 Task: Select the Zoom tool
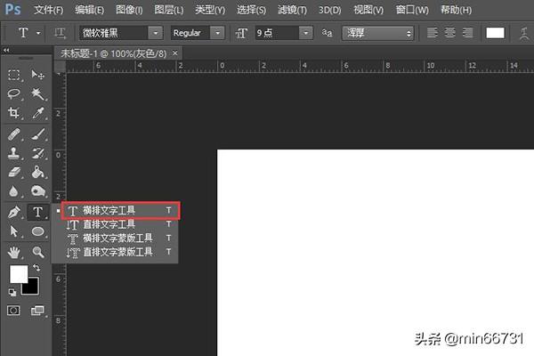pos(37,253)
